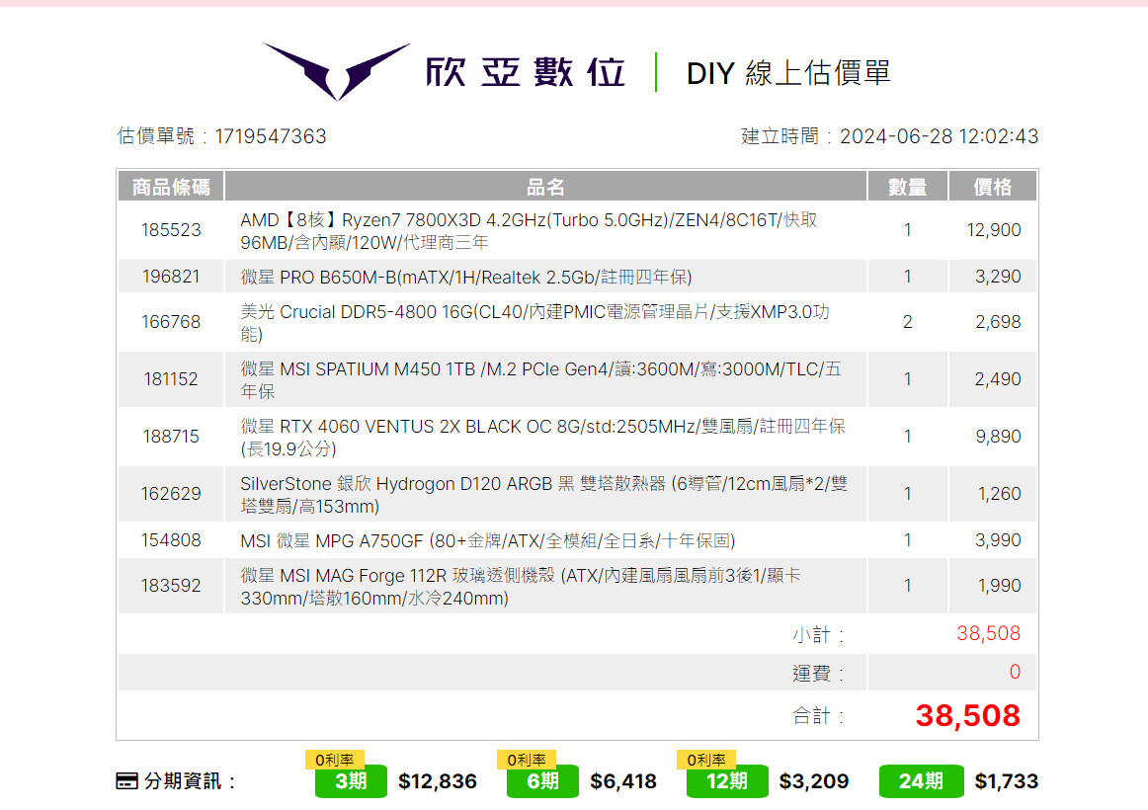Select the 6期 installment badge

[542, 780]
